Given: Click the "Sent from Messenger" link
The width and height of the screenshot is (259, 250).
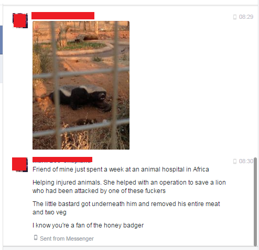Looking at the screenshot, I should pos(67,238).
